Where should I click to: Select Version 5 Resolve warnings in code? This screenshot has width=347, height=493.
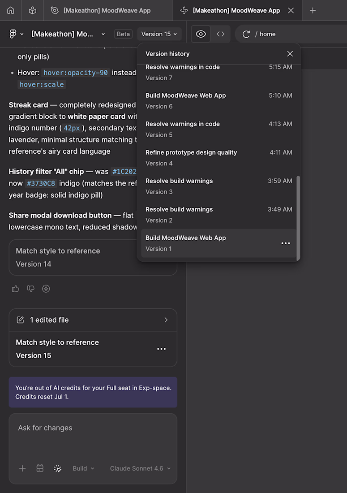(x=218, y=129)
